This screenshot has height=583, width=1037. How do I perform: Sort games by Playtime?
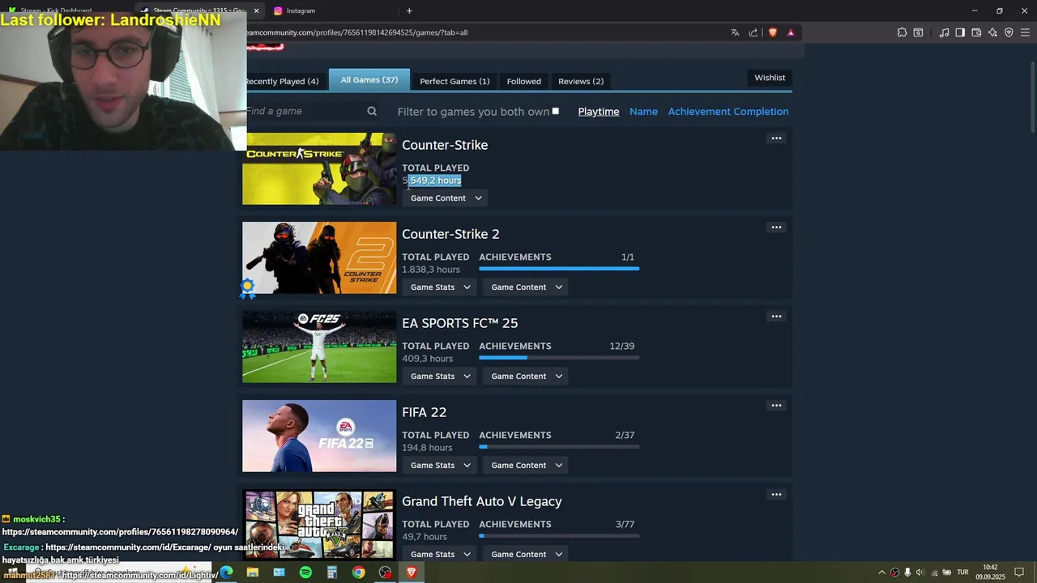point(599,112)
